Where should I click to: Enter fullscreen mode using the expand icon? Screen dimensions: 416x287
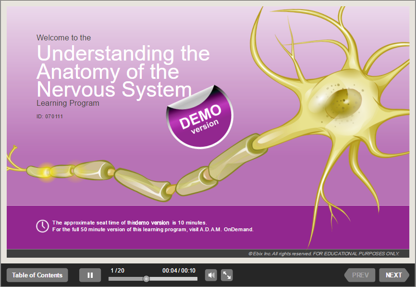(x=227, y=275)
